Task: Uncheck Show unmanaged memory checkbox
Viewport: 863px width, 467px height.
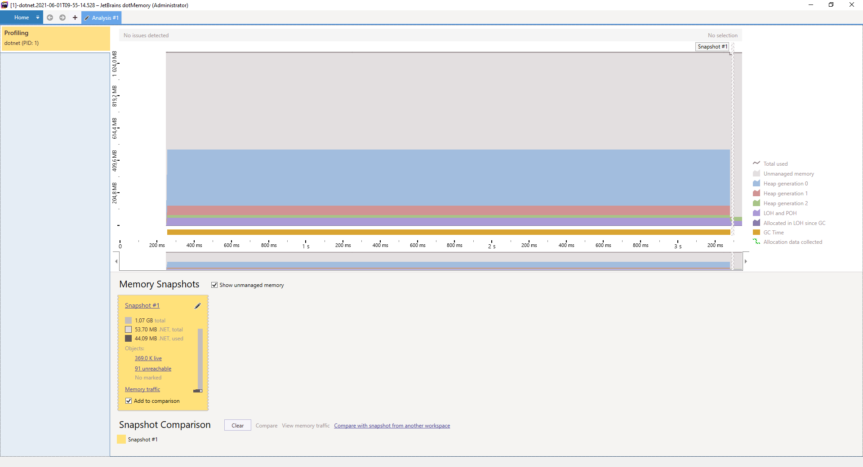Action: pos(214,285)
